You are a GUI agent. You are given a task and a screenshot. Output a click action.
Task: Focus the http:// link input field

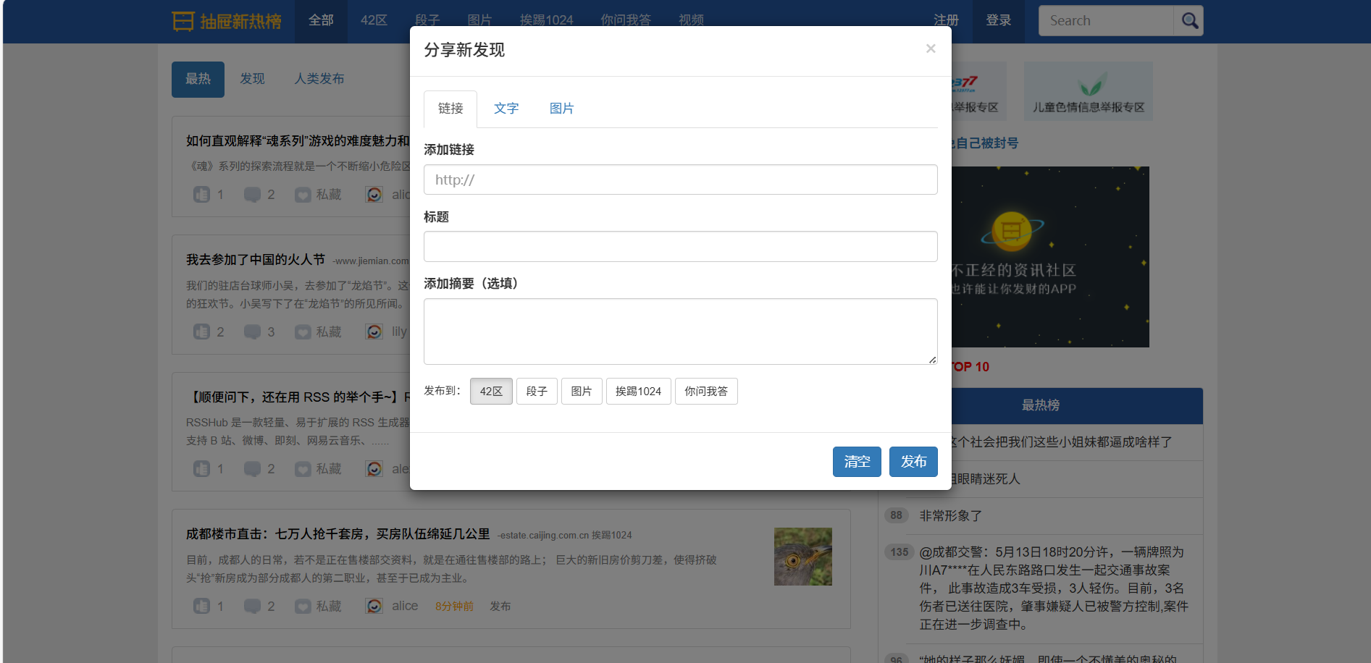coord(680,180)
